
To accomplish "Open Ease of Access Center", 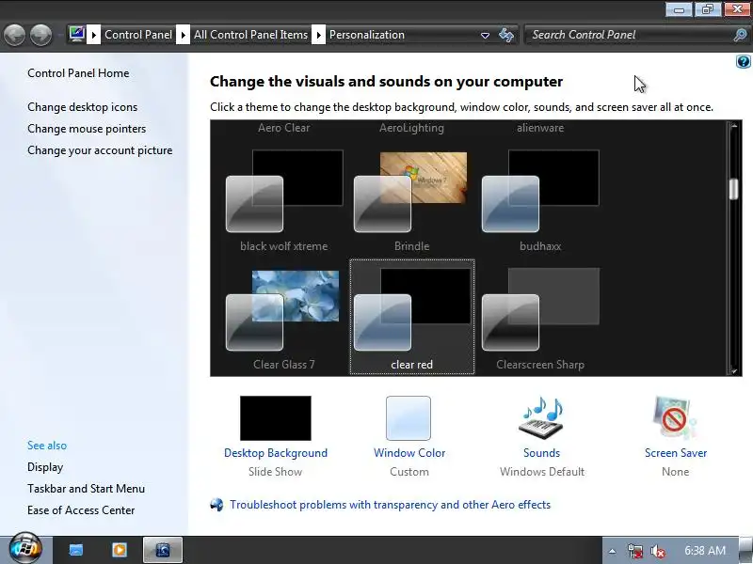I will [81, 509].
